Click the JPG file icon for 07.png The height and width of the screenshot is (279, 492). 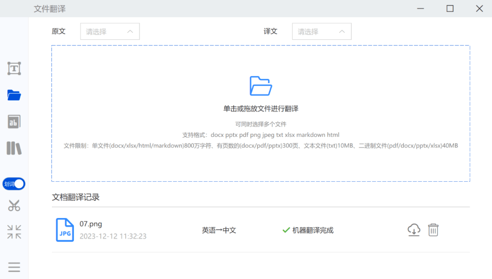65,230
